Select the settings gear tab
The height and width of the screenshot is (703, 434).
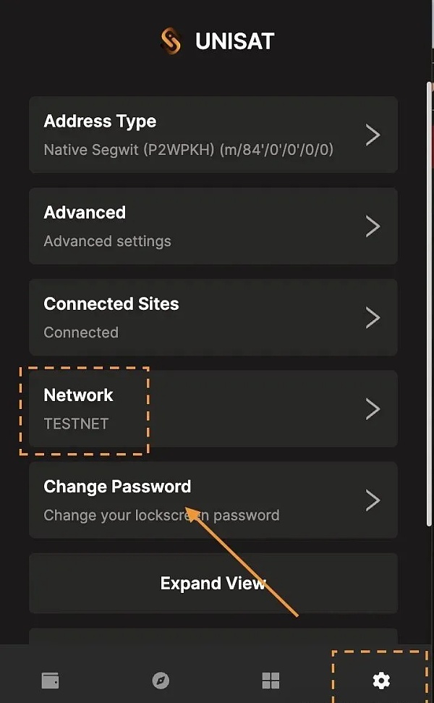[380, 681]
